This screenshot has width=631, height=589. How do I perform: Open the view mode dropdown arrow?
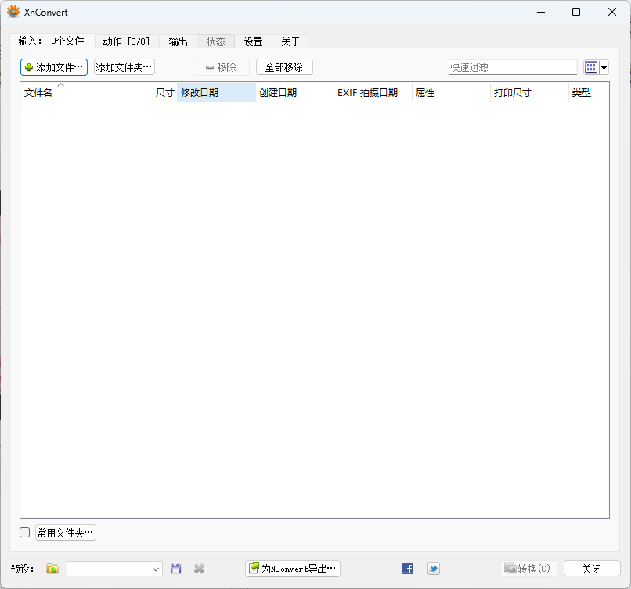[x=604, y=68]
